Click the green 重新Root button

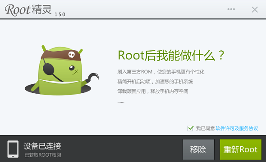241,149
